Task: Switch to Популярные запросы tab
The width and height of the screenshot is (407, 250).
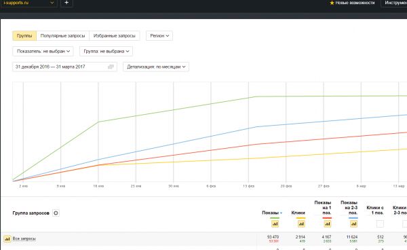Action: [x=63, y=36]
